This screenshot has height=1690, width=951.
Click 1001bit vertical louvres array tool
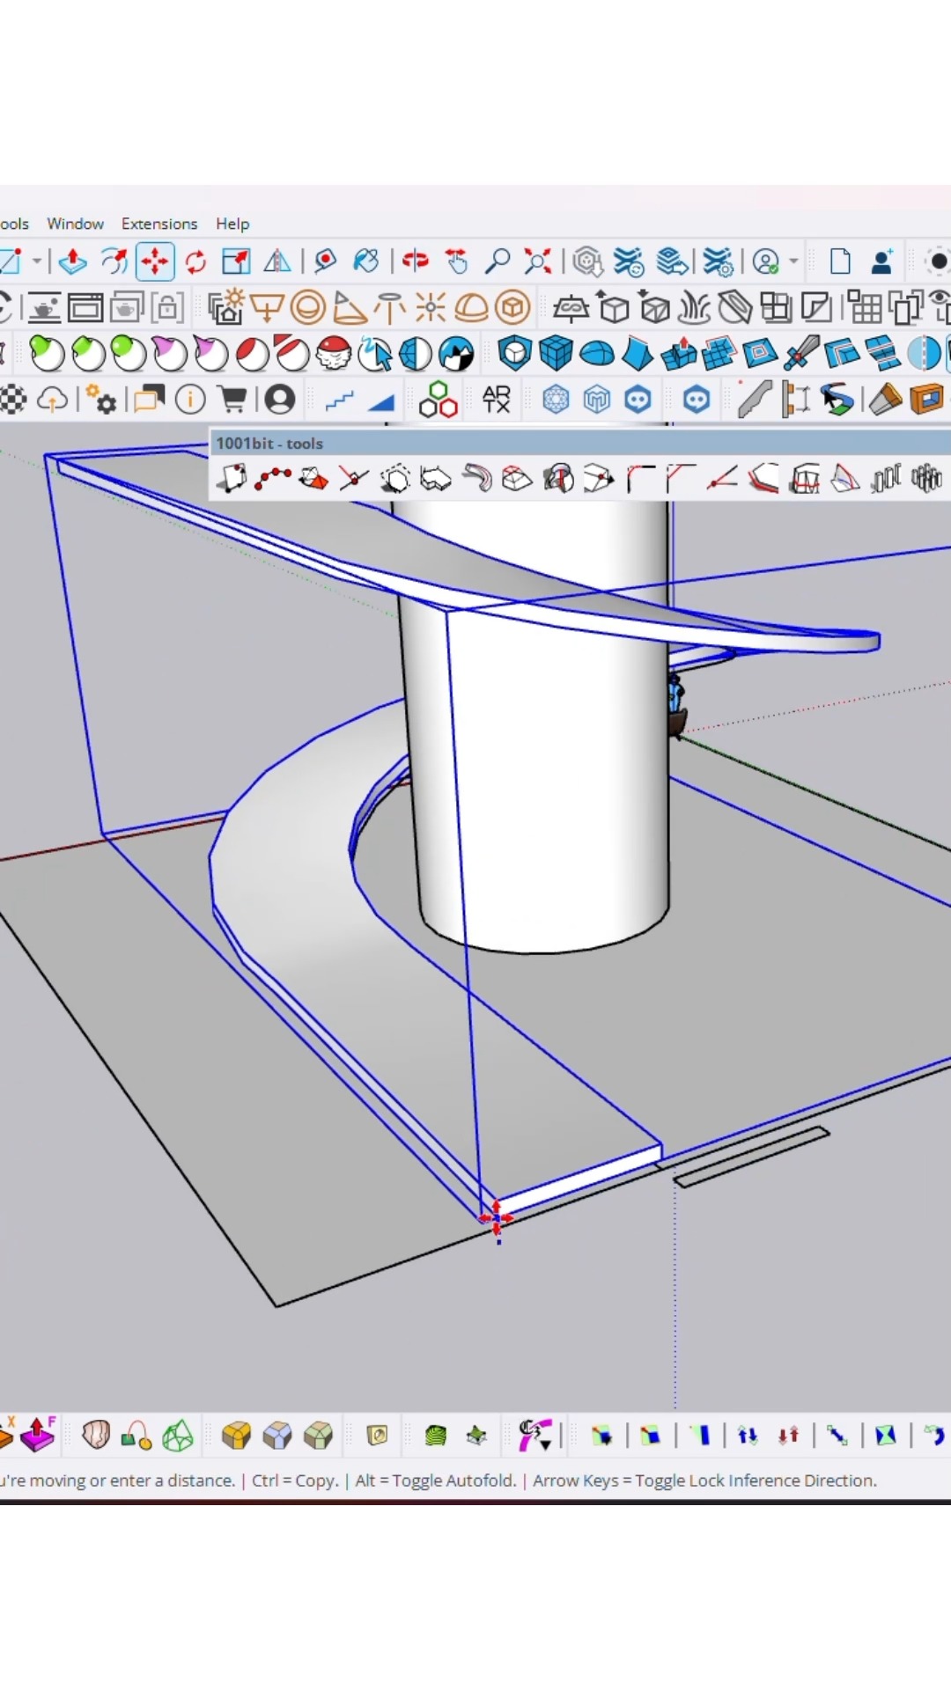point(886,479)
